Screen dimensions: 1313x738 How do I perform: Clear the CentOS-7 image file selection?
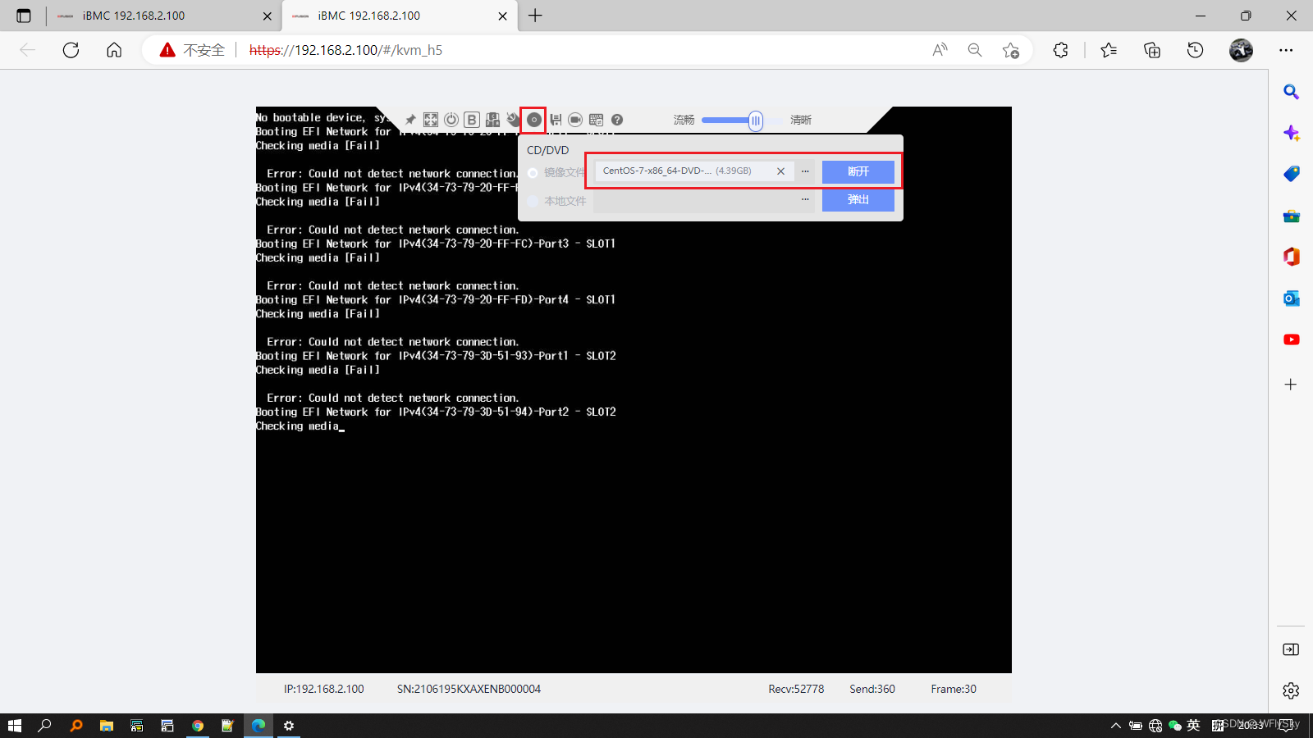point(780,171)
